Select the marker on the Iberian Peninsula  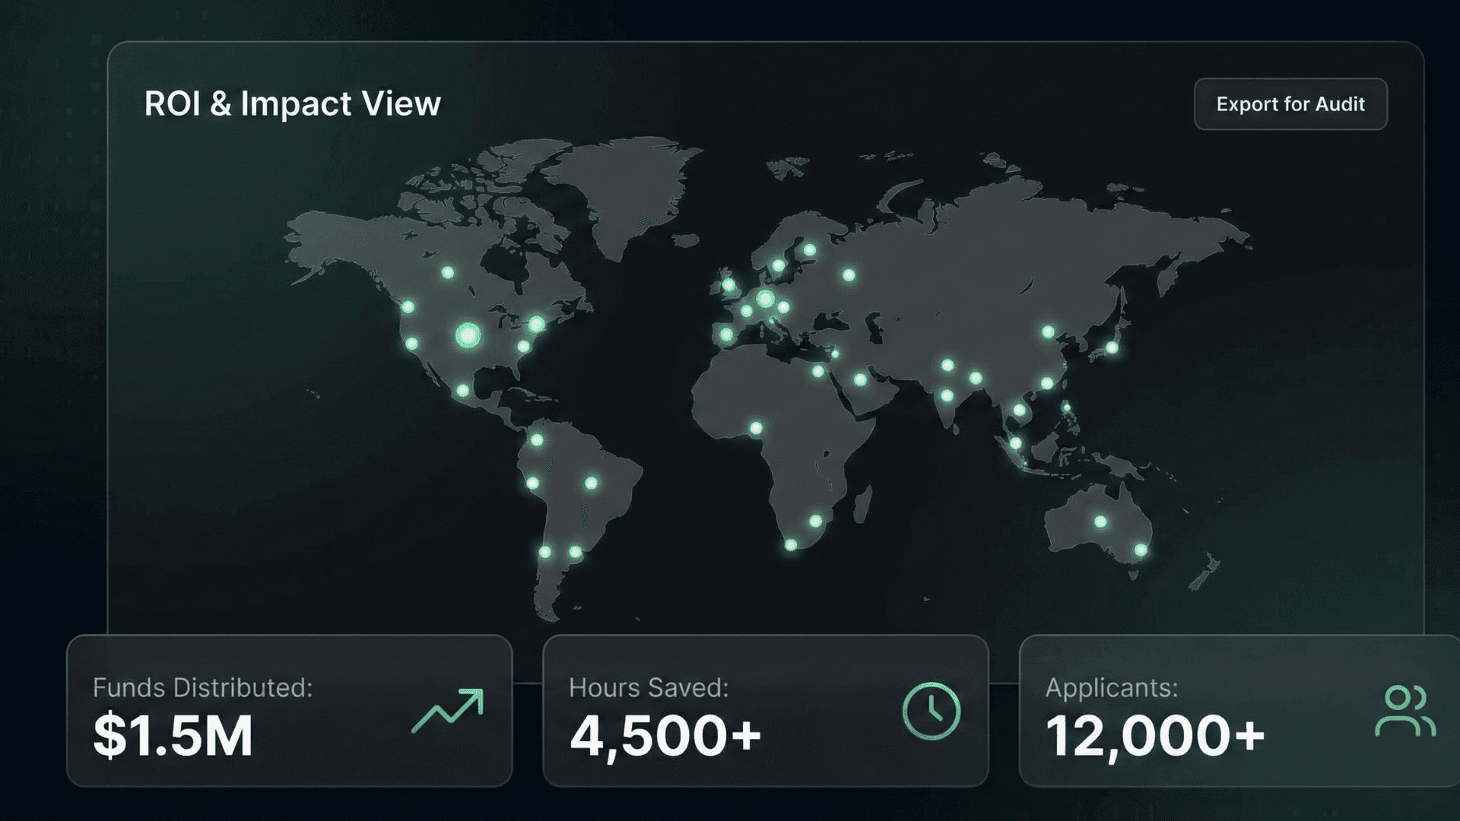point(726,334)
